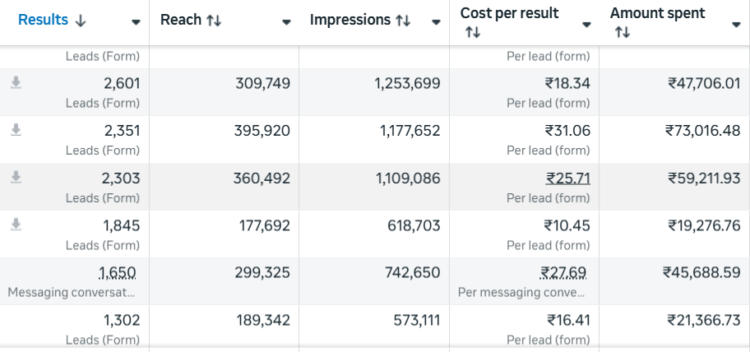Open the Results column dropdown menu
Image resolution: width=750 pixels, height=352 pixels.
[136, 22]
